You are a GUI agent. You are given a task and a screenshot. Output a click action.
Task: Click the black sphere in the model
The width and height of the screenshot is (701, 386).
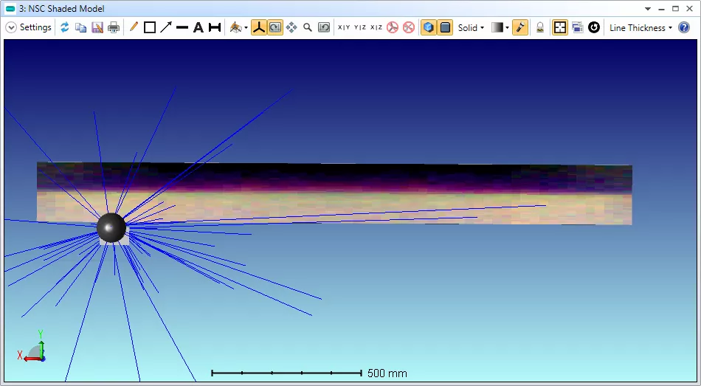coord(111,227)
